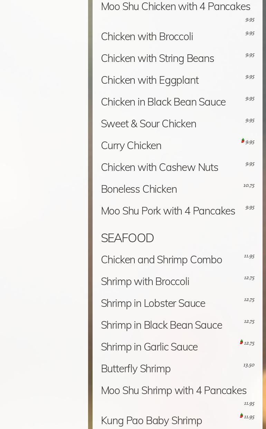Click the SEAFOOD section heading
266x429 pixels.
click(127, 238)
